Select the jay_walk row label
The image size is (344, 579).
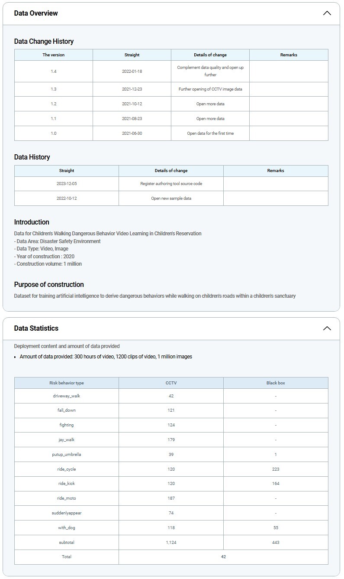(67, 439)
